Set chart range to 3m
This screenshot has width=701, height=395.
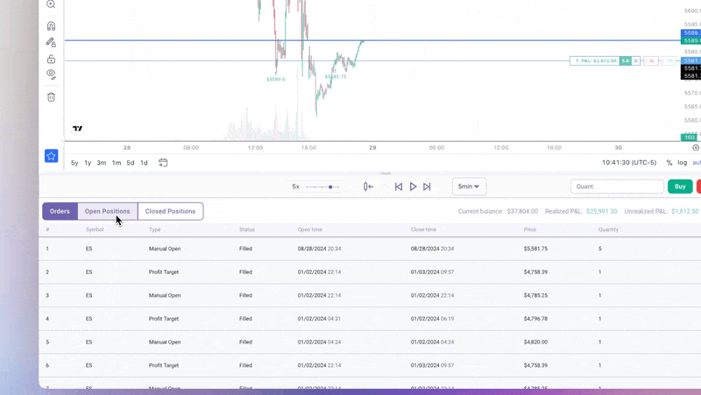tap(102, 163)
